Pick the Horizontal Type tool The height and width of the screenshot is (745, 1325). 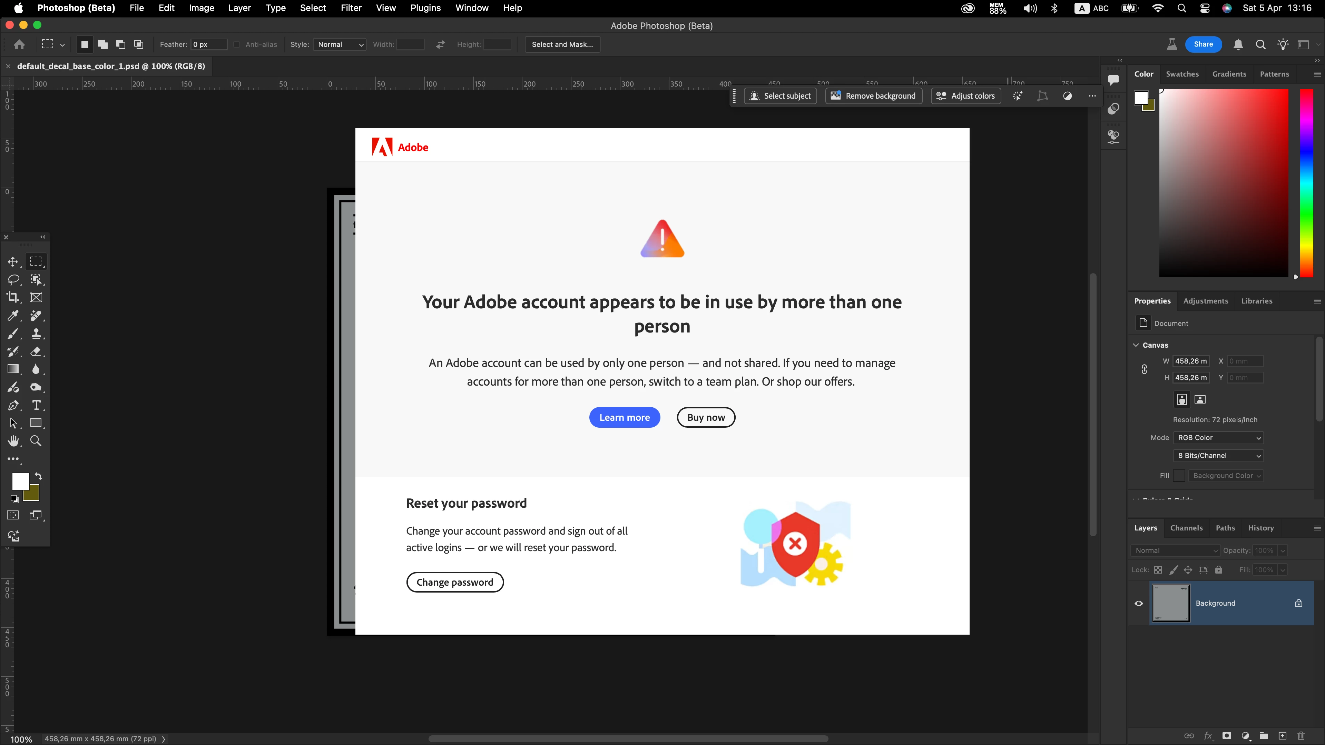36,405
